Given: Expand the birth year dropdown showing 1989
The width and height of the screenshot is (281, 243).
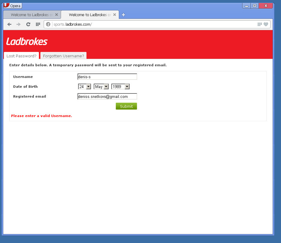Looking at the screenshot, I should 120,87.
